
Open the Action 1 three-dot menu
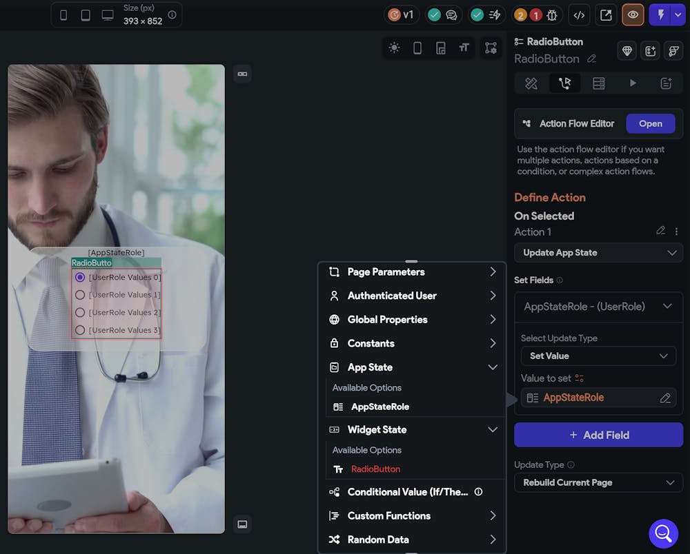676,231
